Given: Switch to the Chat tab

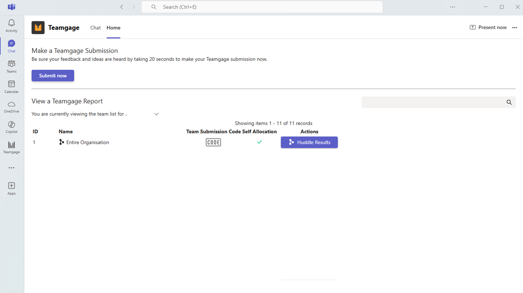Looking at the screenshot, I should point(96,28).
